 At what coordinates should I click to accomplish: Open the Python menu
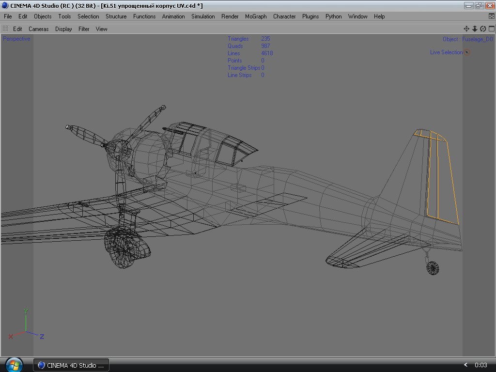coord(333,16)
